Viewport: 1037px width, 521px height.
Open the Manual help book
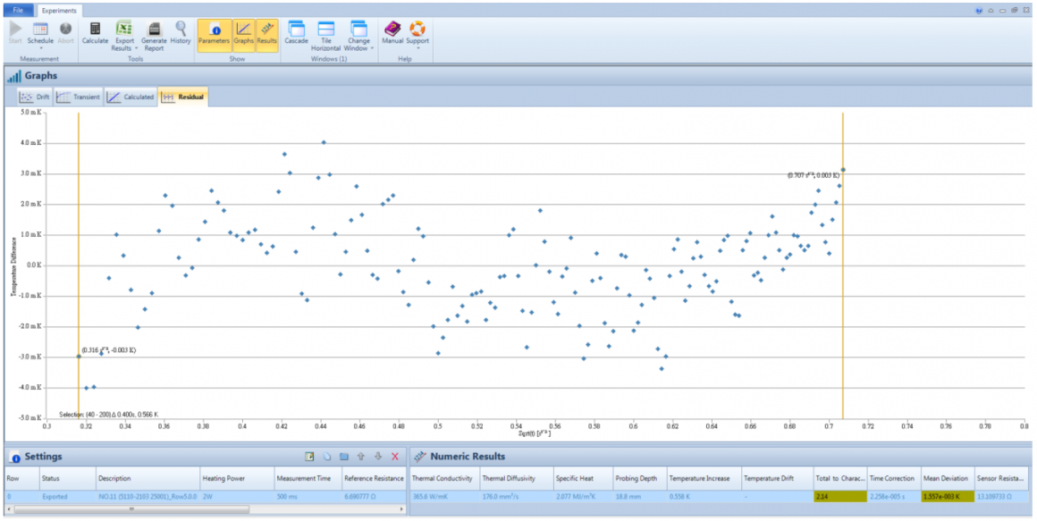[x=392, y=34]
